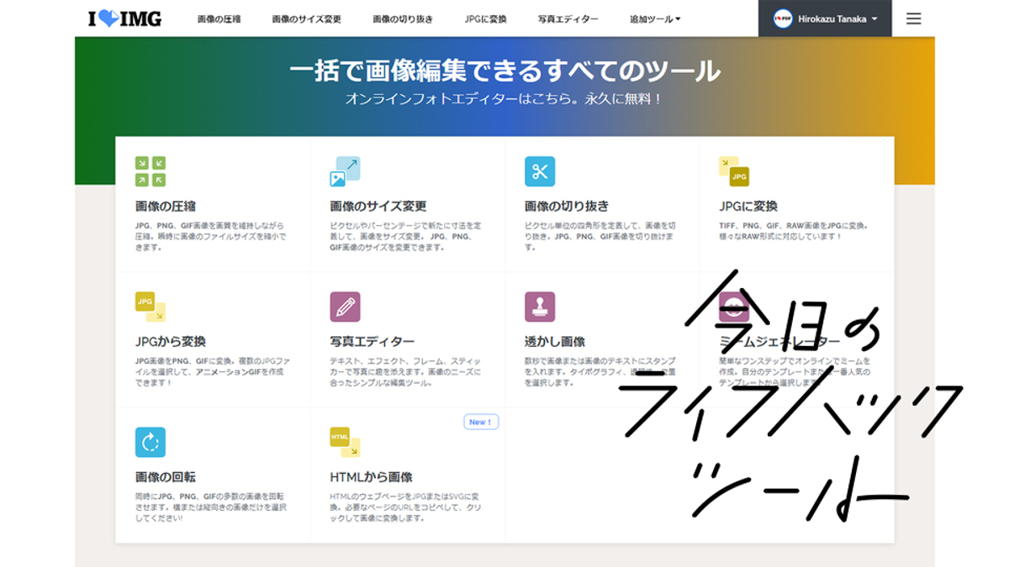Viewport: 1009px width, 567px height.
Task: Open 画像の切り抜き in the top navigation
Action: click(403, 18)
